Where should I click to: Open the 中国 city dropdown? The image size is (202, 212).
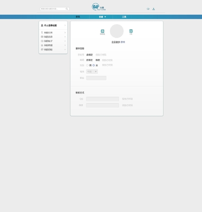92,72
